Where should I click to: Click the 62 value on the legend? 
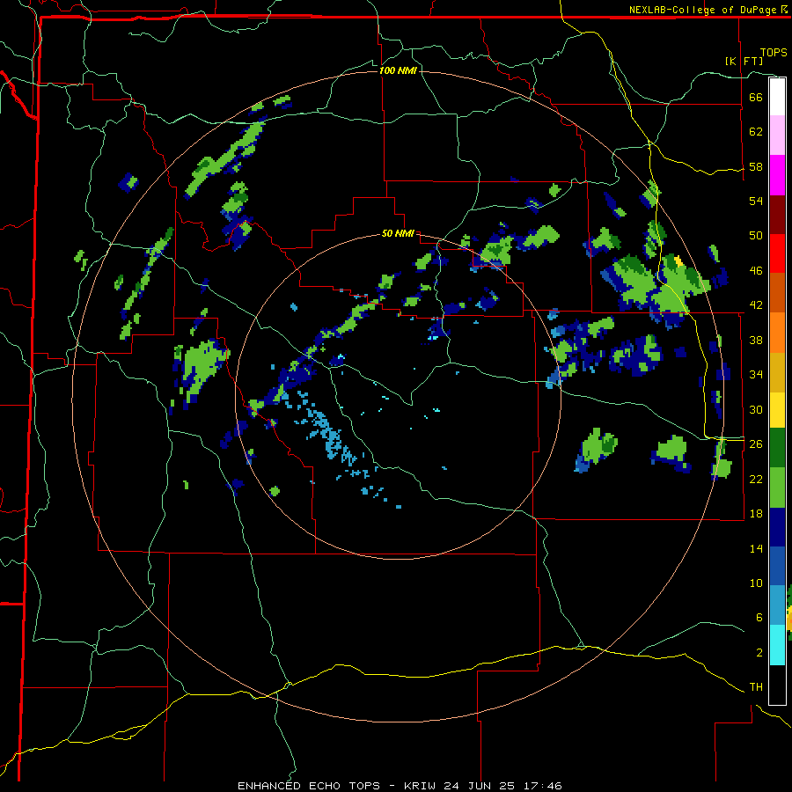pos(756,132)
